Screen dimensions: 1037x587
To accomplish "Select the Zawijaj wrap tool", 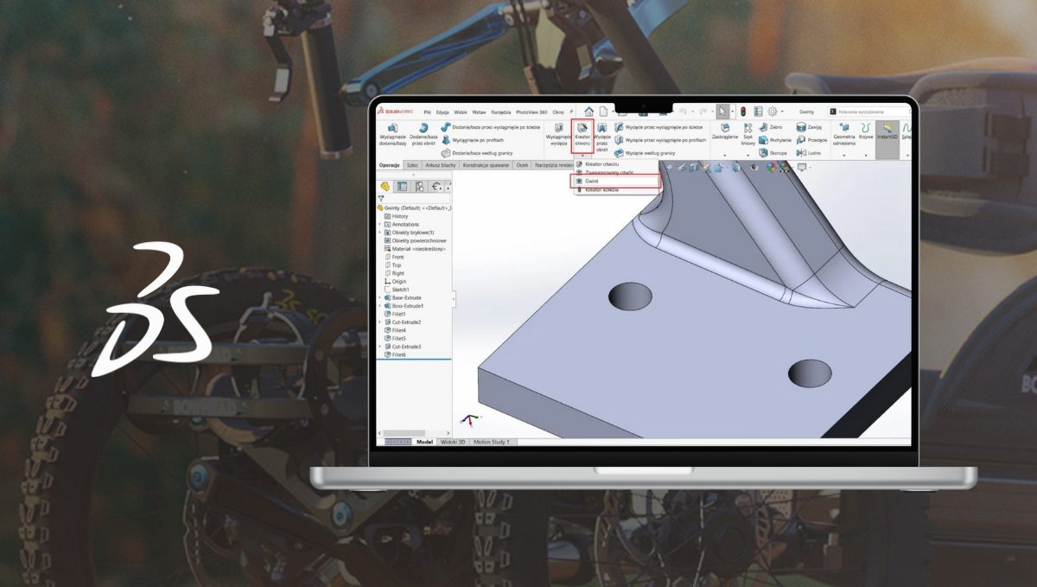I will point(809,126).
